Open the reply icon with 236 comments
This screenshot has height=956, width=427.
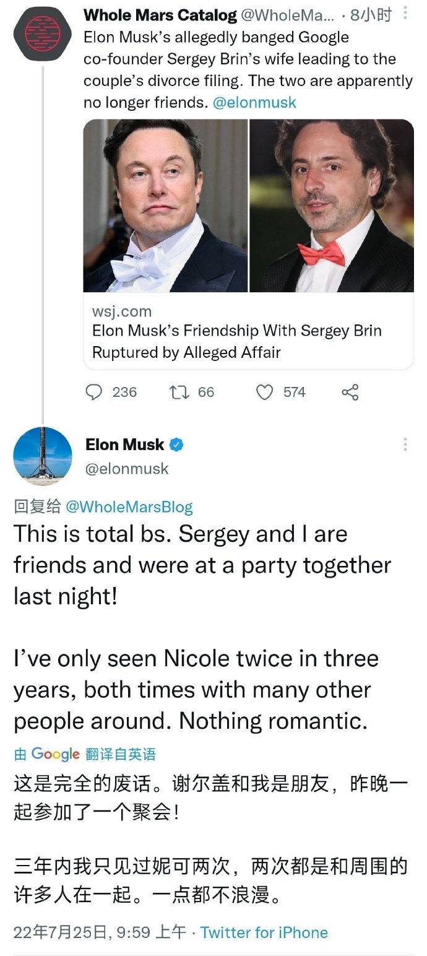click(93, 392)
